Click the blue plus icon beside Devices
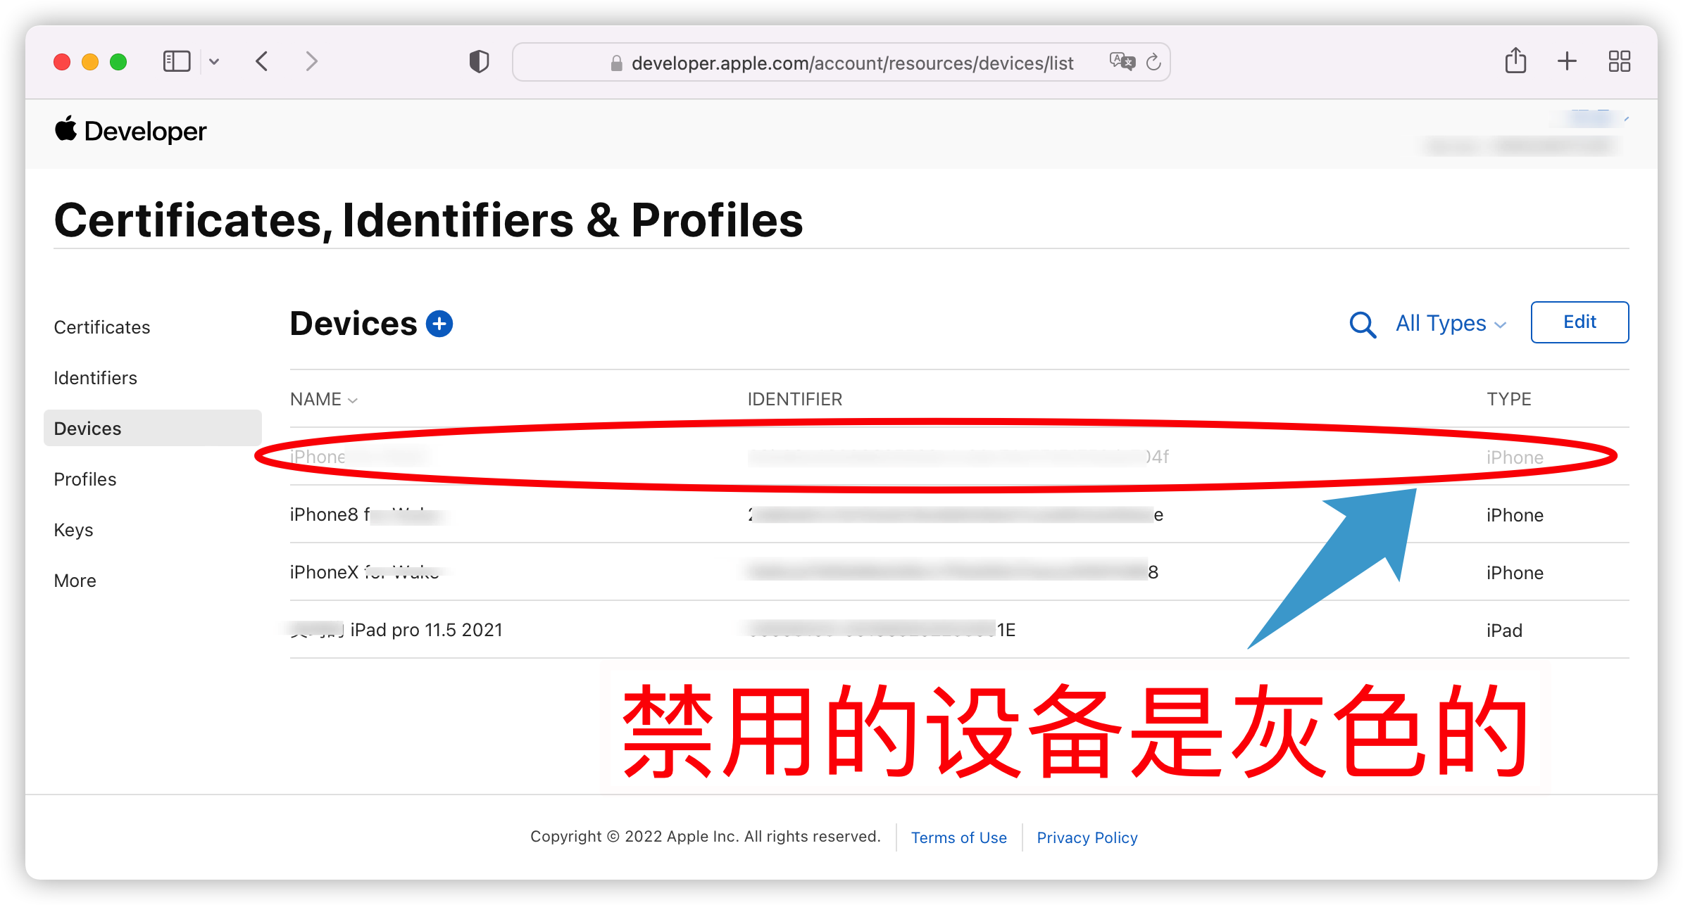The width and height of the screenshot is (1683, 905). 439,324
